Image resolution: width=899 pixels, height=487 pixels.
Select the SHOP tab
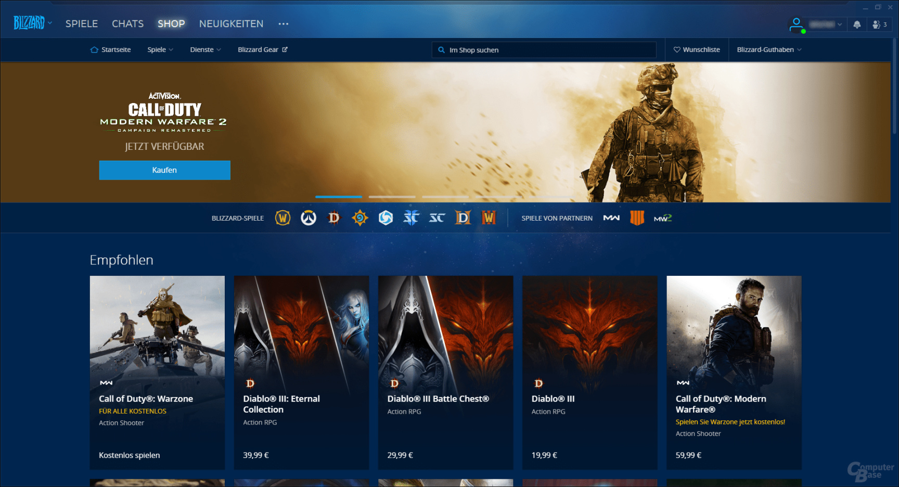[x=171, y=24]
